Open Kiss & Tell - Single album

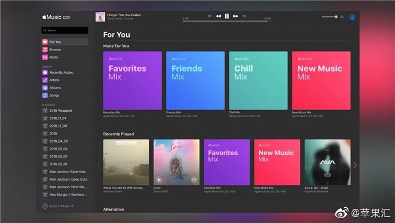point(328,162)
